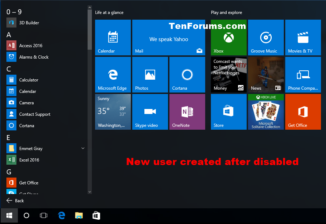Open the Movies & TV tile
Image resolution: width=326 pixels, height=224 pixels.
click(303, 38)
